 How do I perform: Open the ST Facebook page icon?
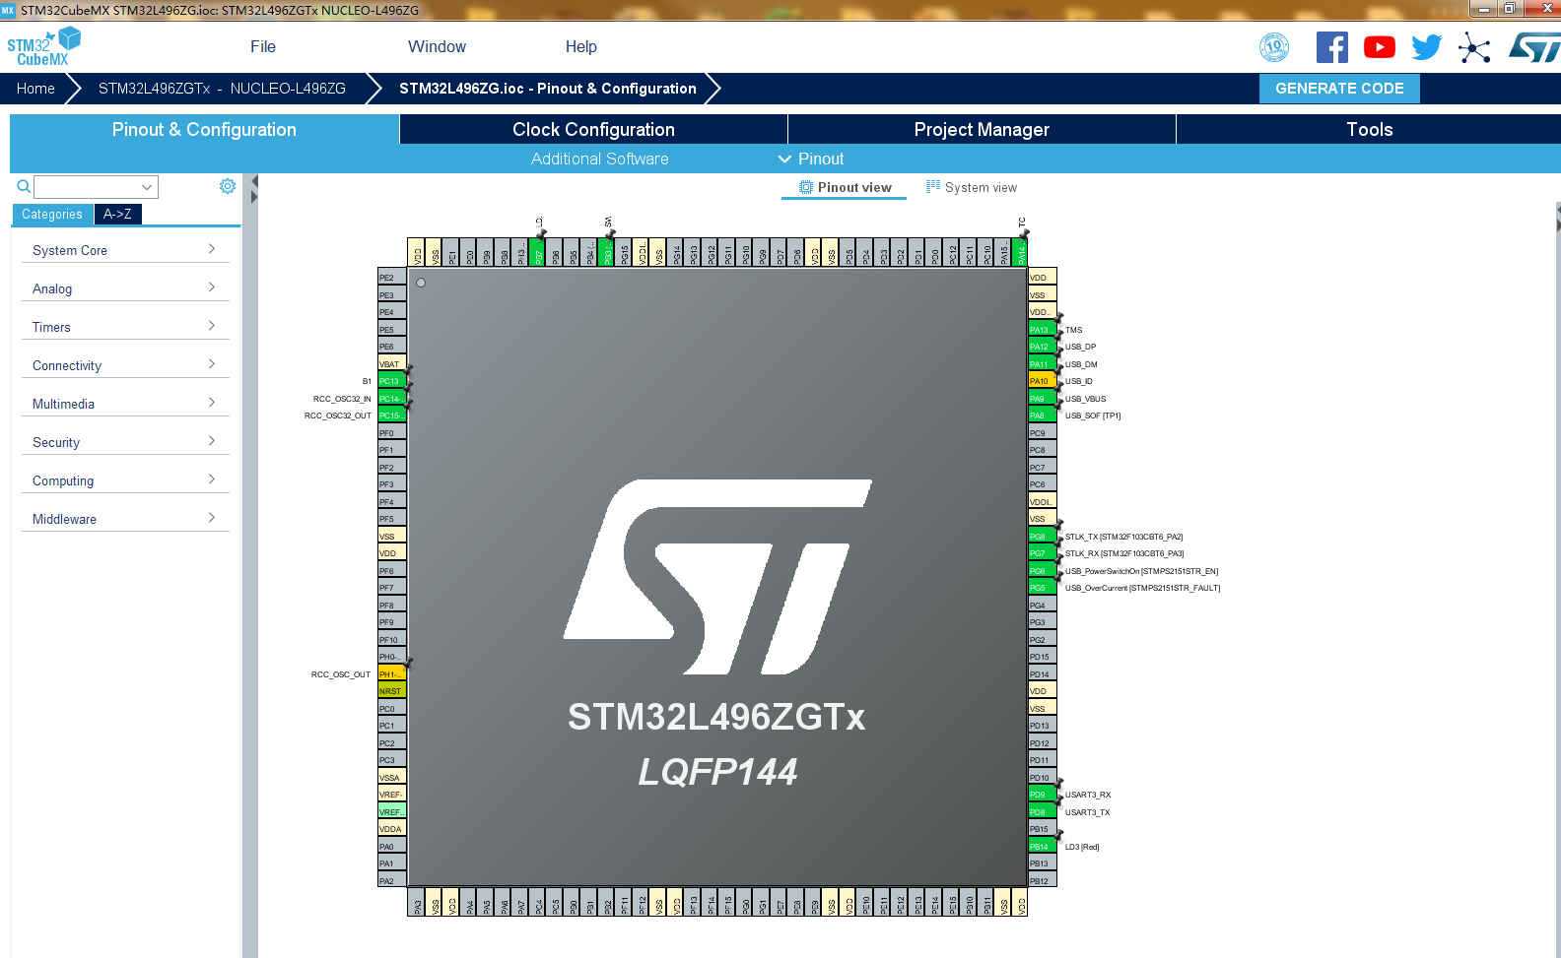click(1331, 46)
